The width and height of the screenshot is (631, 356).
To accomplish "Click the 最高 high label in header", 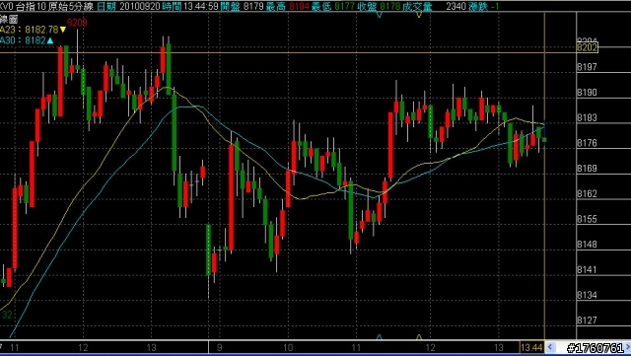I will 276,7.
